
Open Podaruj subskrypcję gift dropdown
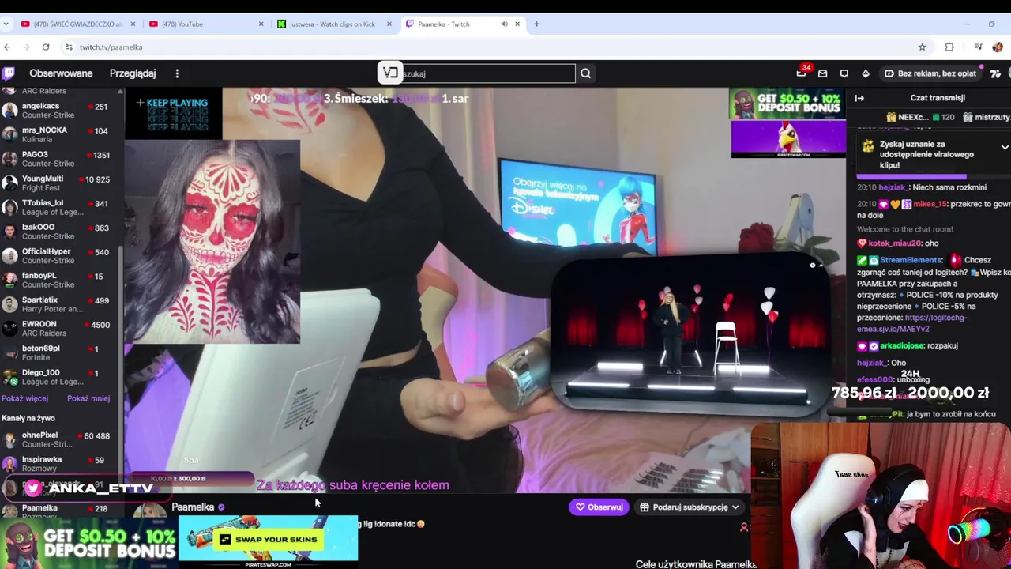pyautogui.click(x=690, y=507)
